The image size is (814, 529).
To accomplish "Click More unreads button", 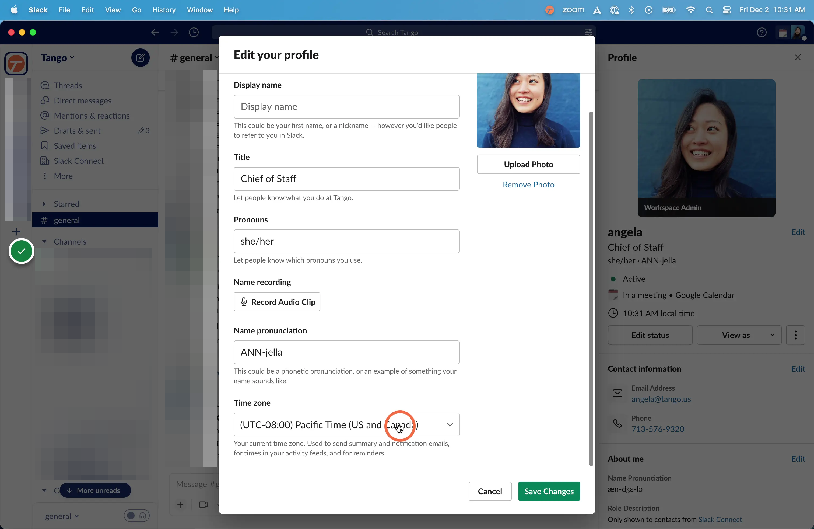I will [x=95, y=490].
